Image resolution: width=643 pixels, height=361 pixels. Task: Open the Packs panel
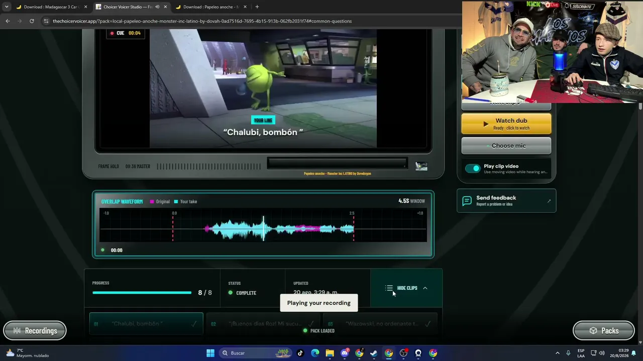604,330
